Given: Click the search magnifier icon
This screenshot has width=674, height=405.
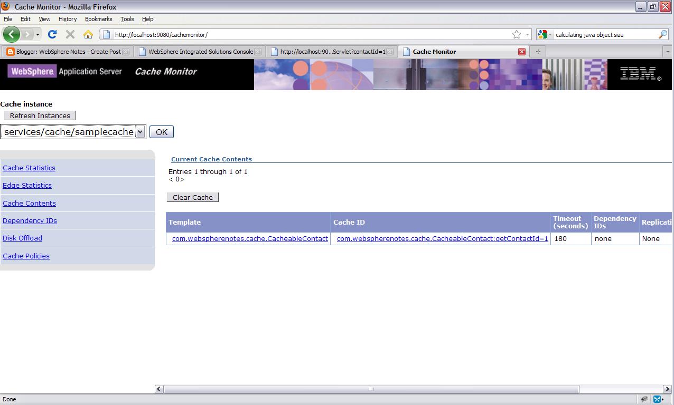Looking at the screenshot, I should (663, 34).
